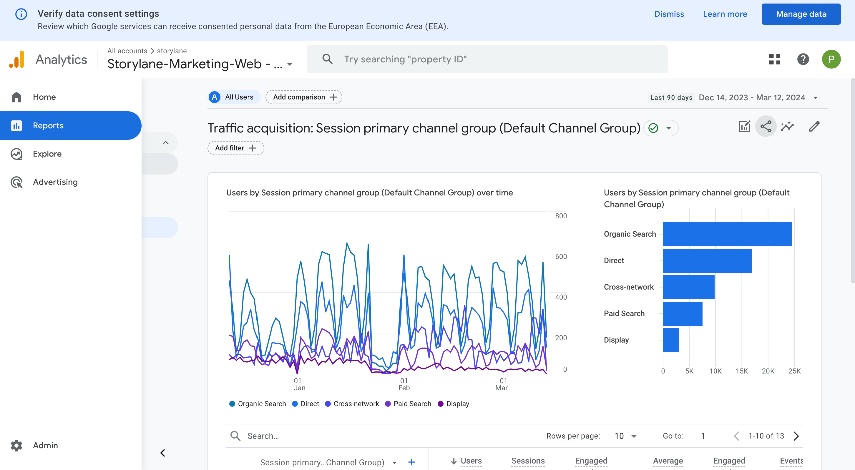The image size is (855, 470).
Task: Click the Explore icon in sidebar
Action: click(x=16, y=154)
